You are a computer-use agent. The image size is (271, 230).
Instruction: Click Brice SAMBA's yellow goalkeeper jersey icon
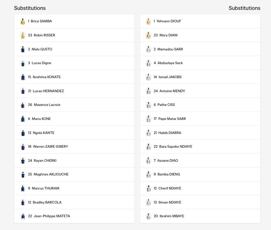23,21
